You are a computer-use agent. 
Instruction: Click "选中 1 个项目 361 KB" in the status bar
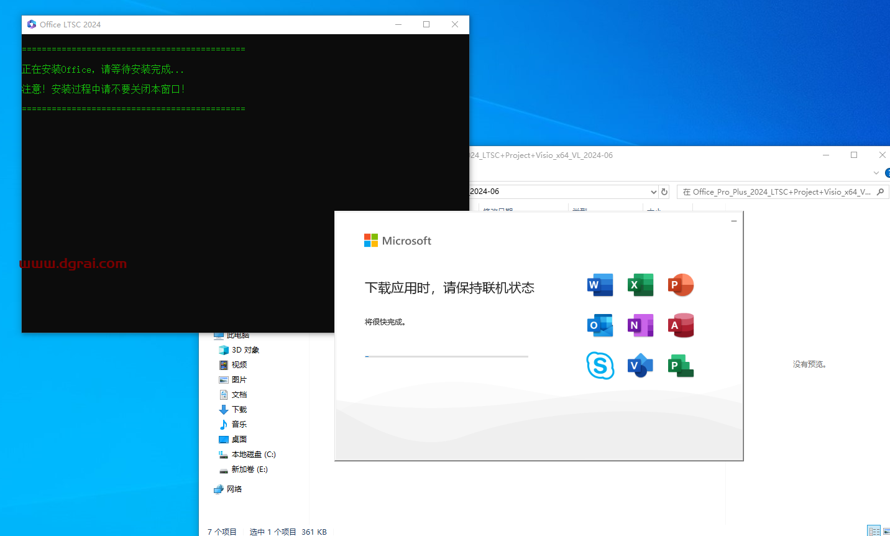(x=288, y=532)
